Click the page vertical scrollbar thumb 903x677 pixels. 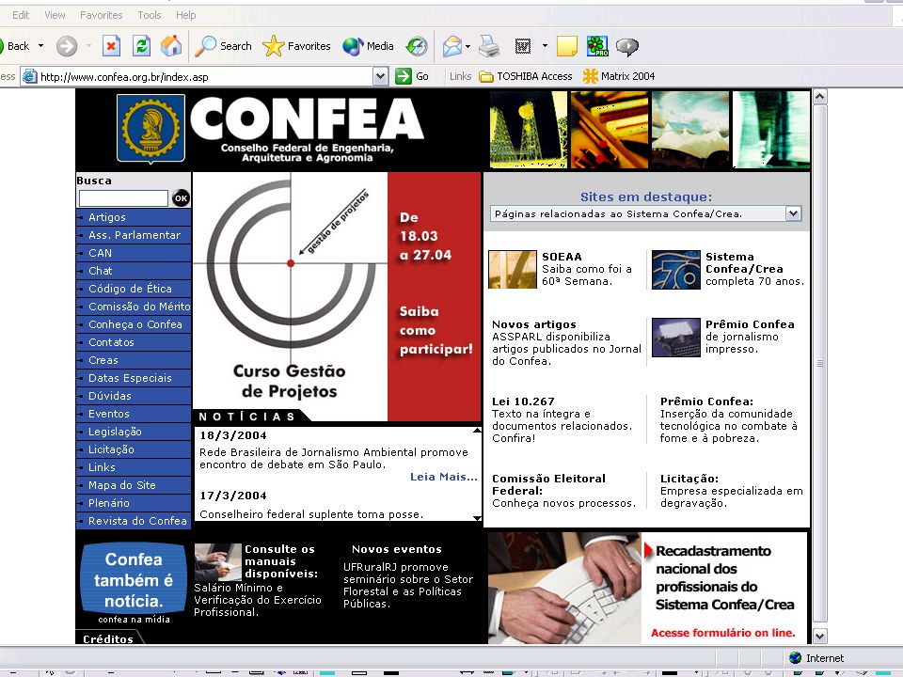tap(819, 363)
